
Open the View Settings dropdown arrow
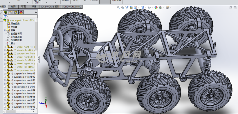click(x=171, y=8)
